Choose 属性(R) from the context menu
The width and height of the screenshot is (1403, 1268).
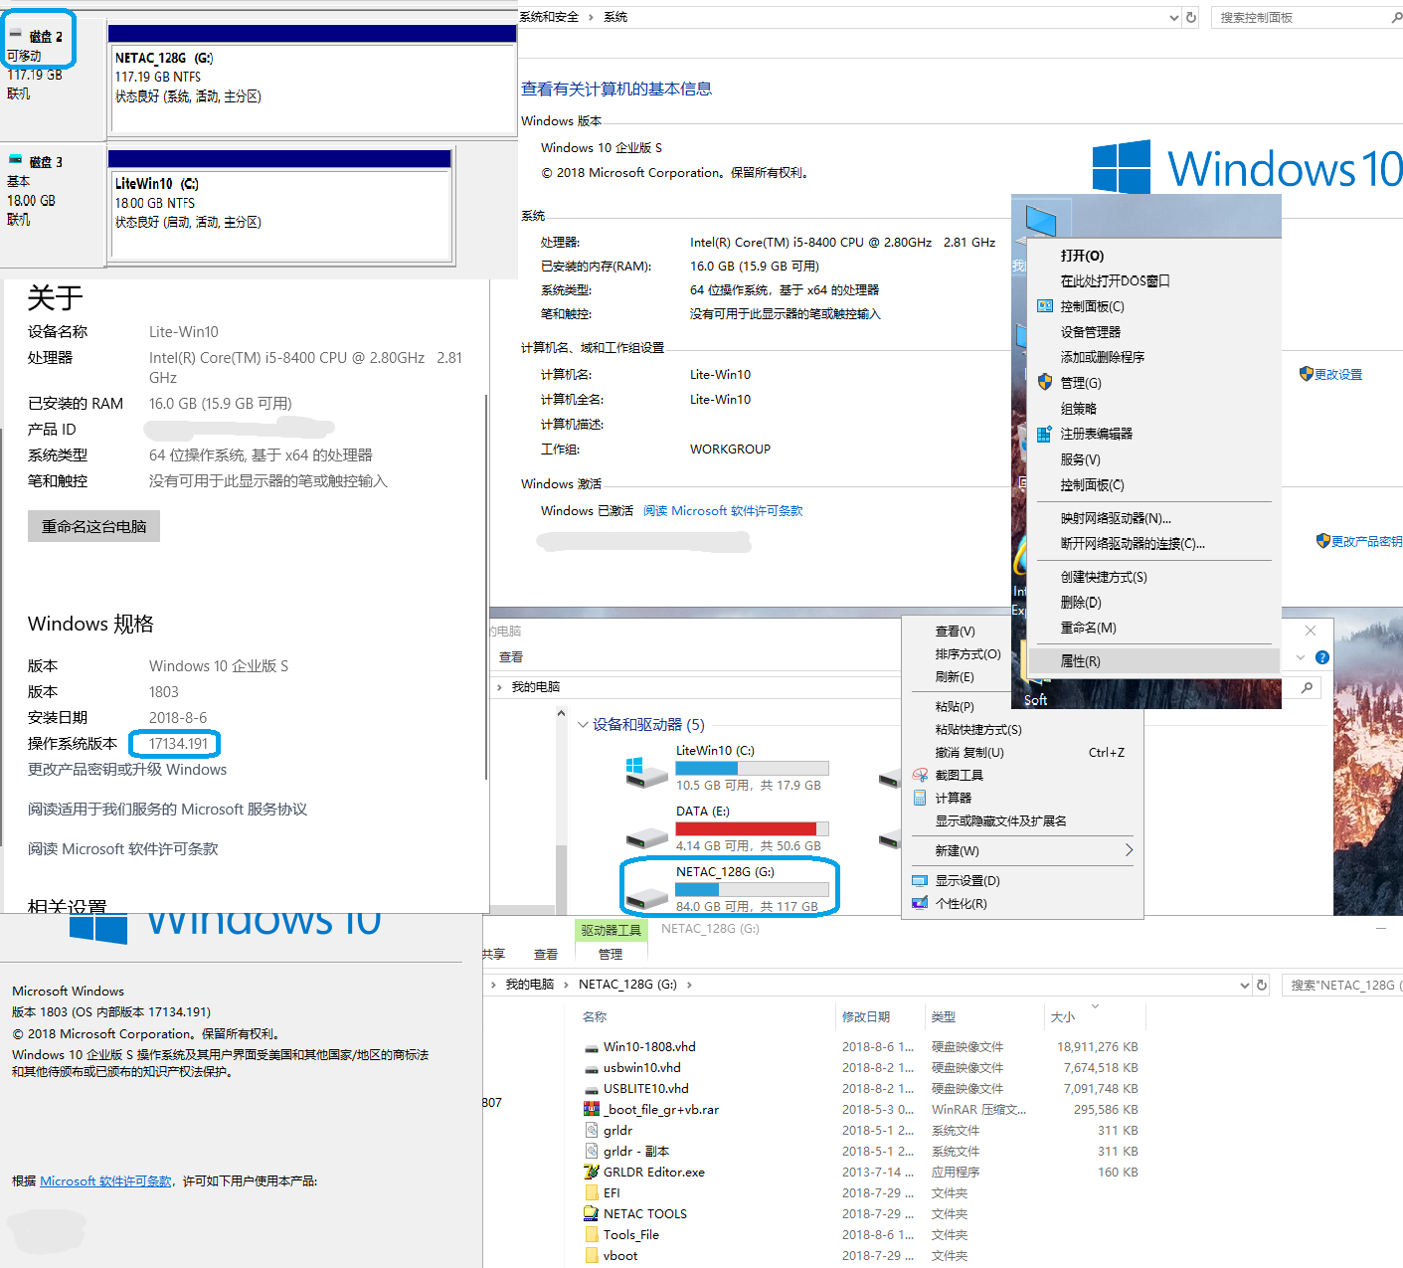[x=1154, y=661]
